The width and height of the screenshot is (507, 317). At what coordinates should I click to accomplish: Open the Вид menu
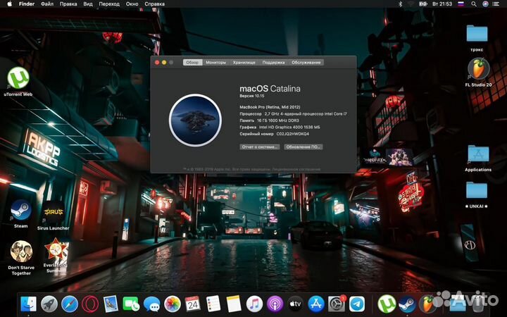[x=88, y=4]
